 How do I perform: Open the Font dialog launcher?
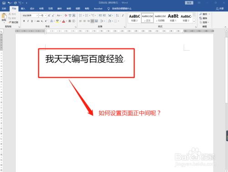pyautogui.click(x=76, y=27)
